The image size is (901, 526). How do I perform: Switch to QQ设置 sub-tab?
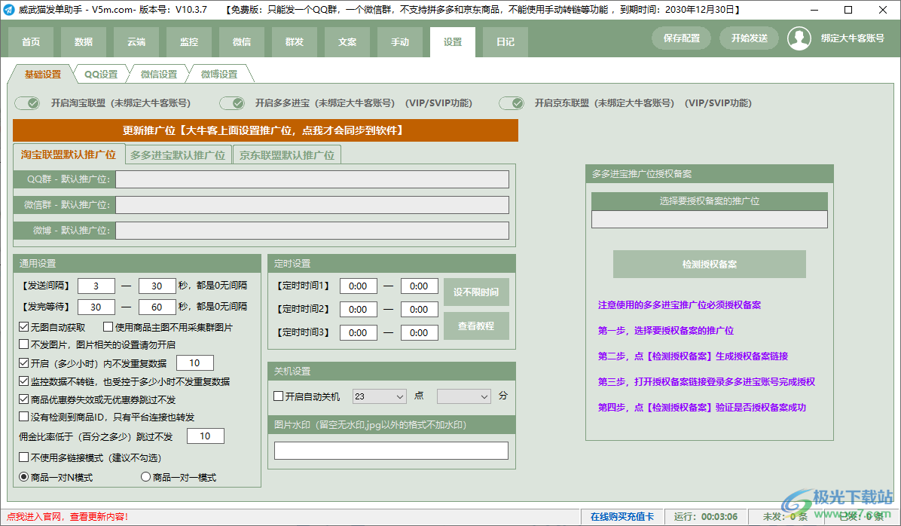[101, 74]
